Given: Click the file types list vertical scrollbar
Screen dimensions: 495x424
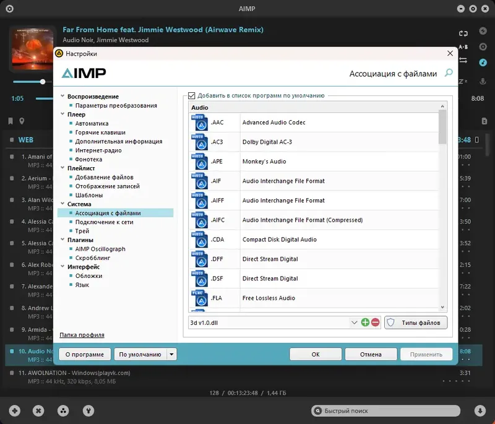Looking at the screenshot, I should point(442,127).
